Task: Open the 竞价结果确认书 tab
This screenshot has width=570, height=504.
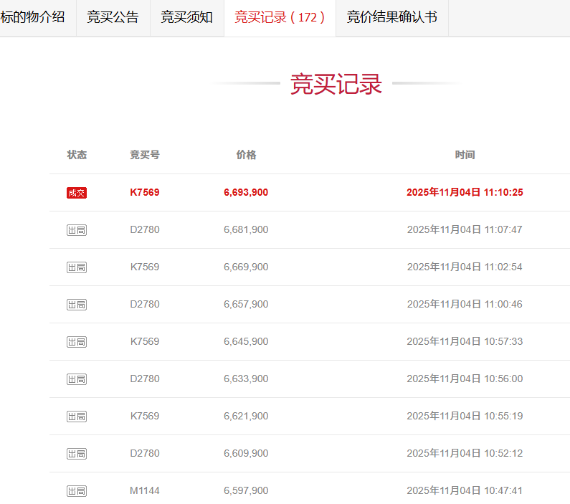Action: (391, 17)
